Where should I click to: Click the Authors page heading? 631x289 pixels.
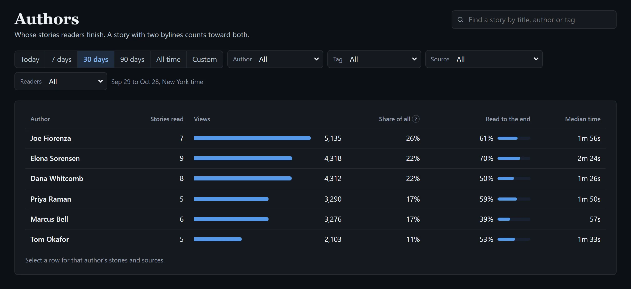click(47, 19)
